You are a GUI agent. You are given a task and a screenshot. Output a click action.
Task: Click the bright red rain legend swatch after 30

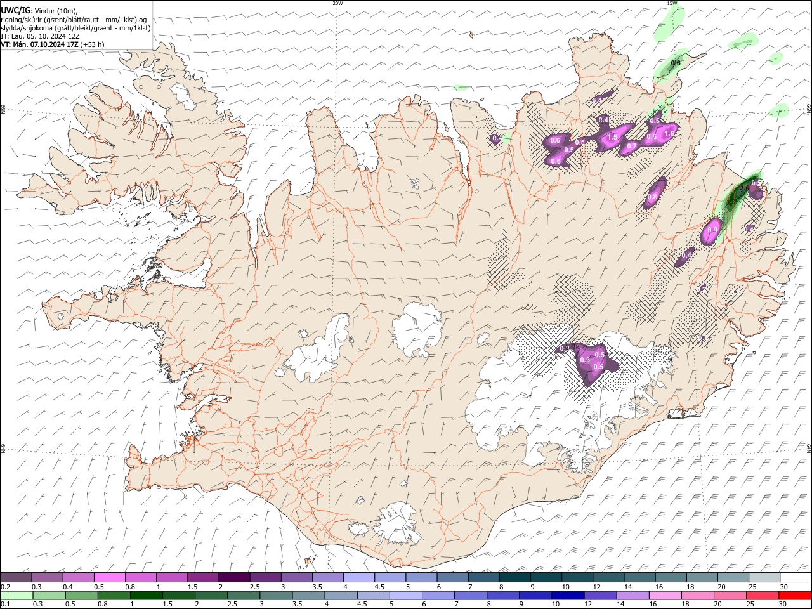coord(796,595)
